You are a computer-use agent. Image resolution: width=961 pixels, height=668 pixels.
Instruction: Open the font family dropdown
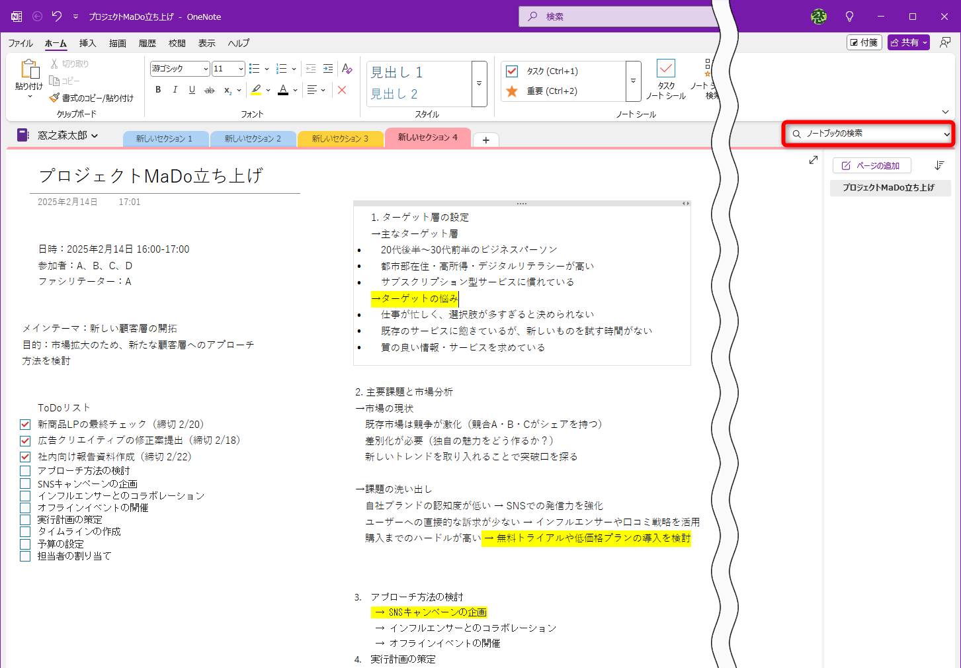coord(204,68)
